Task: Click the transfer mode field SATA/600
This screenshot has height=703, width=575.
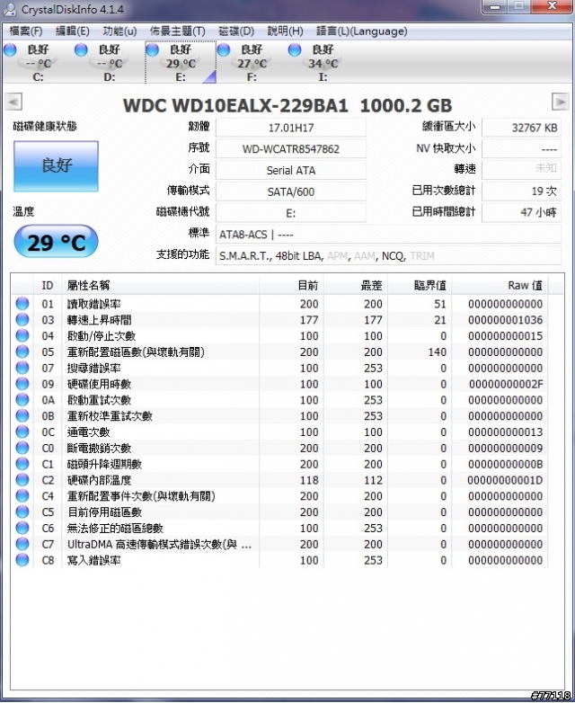Action: [x=291, y=191]
